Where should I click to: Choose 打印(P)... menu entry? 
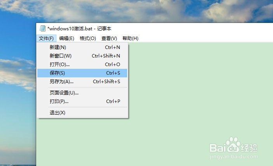tap(82, 101)
